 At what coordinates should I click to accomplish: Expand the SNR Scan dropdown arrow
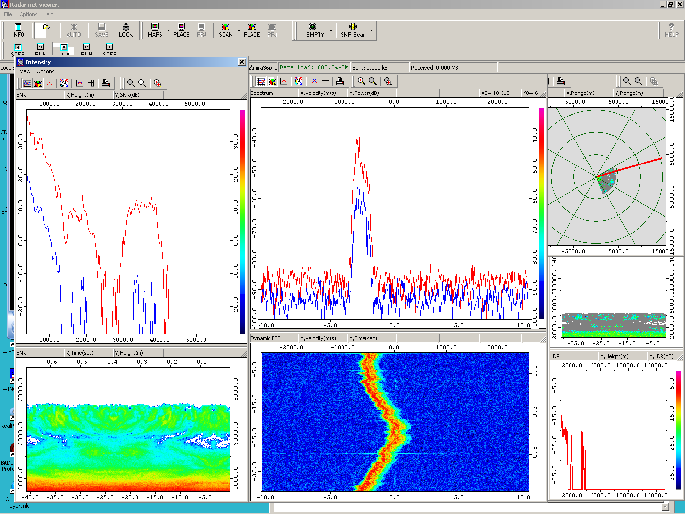tap(371, 31)
